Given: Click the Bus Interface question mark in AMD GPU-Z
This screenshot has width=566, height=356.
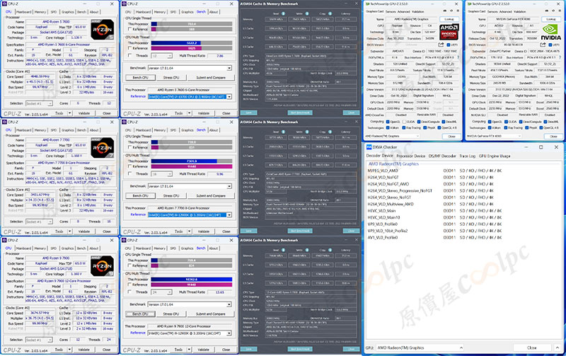Looking at the screenshot, I should click(x=458, y=57).
